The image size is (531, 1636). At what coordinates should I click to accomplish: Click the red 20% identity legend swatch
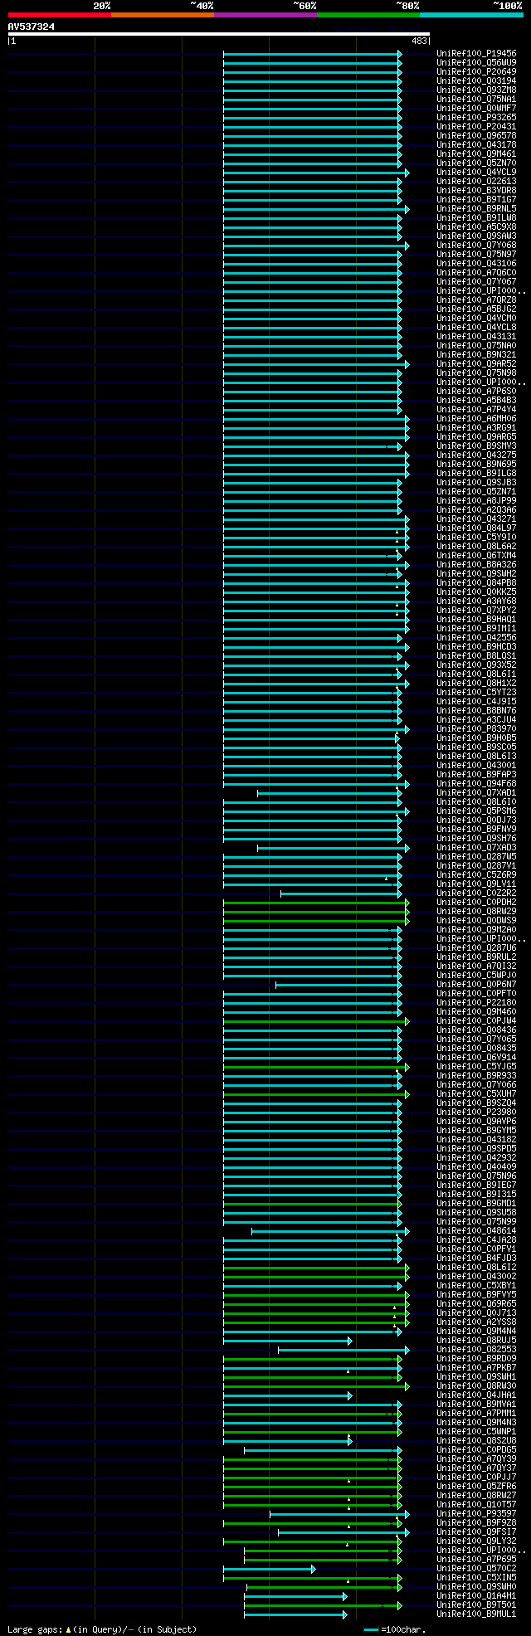(60, 15)
